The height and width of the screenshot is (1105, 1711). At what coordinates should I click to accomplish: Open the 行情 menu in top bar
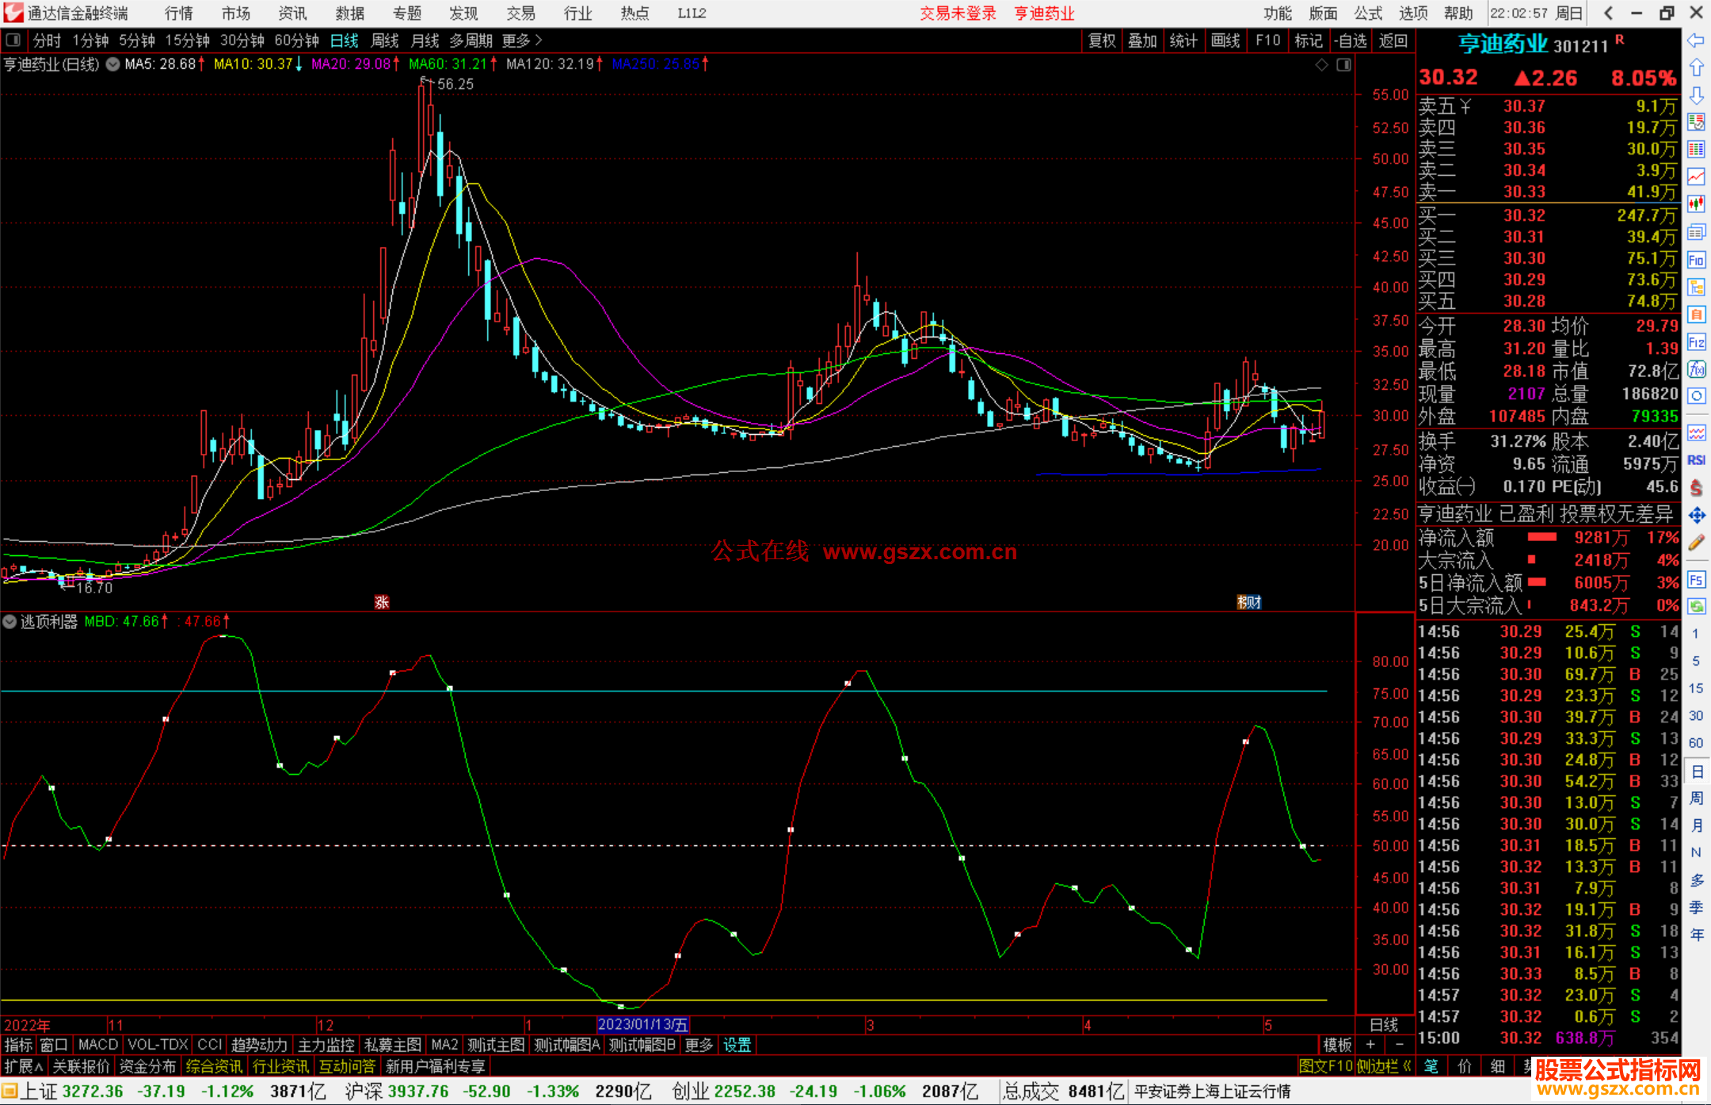click(x=178, y=13)
